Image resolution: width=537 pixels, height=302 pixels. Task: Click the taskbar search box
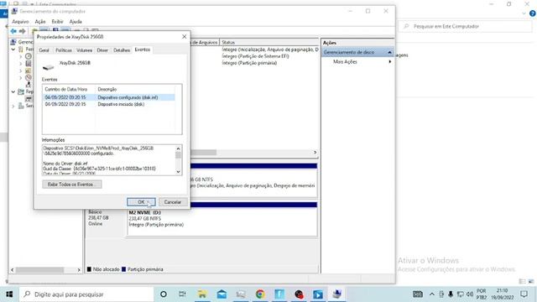(86, 294)
